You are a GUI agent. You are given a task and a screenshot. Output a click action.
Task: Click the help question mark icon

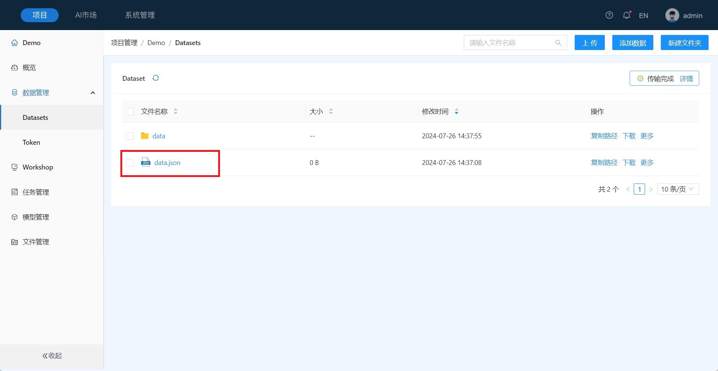click(x=609, y=15)
